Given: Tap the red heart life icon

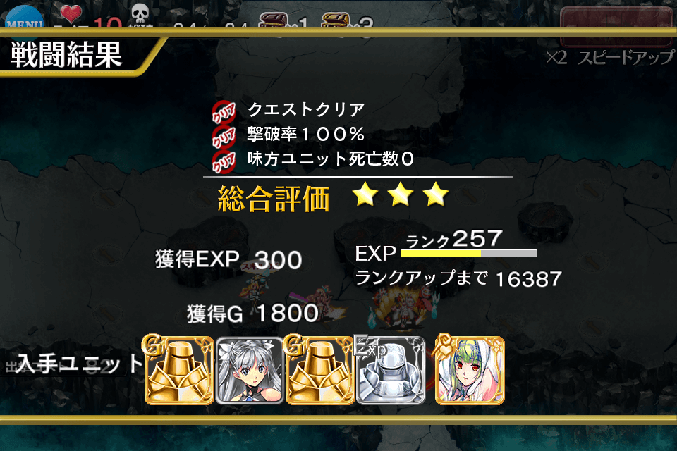Looking at the screenshot, I should (71, 14).
